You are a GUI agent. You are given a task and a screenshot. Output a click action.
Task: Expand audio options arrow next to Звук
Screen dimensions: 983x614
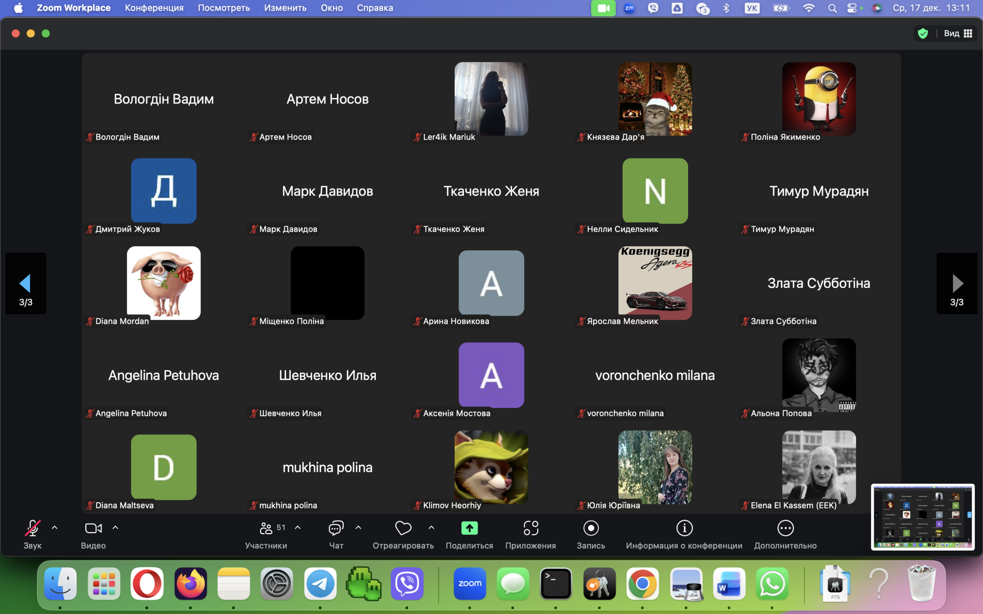coord(55,528)
